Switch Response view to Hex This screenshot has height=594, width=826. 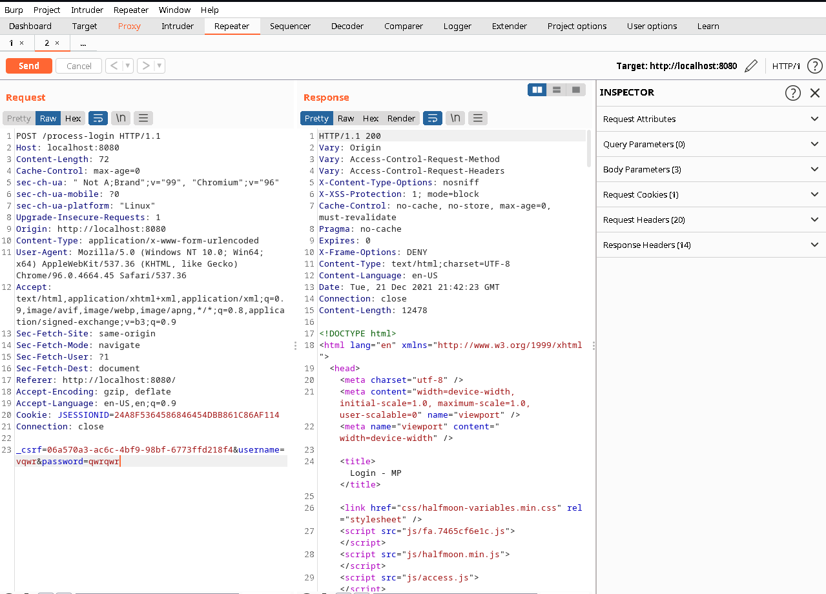[x=371, y=118]
